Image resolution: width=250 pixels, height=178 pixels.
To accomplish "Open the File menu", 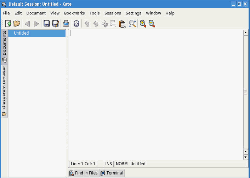I will point(6,13).
